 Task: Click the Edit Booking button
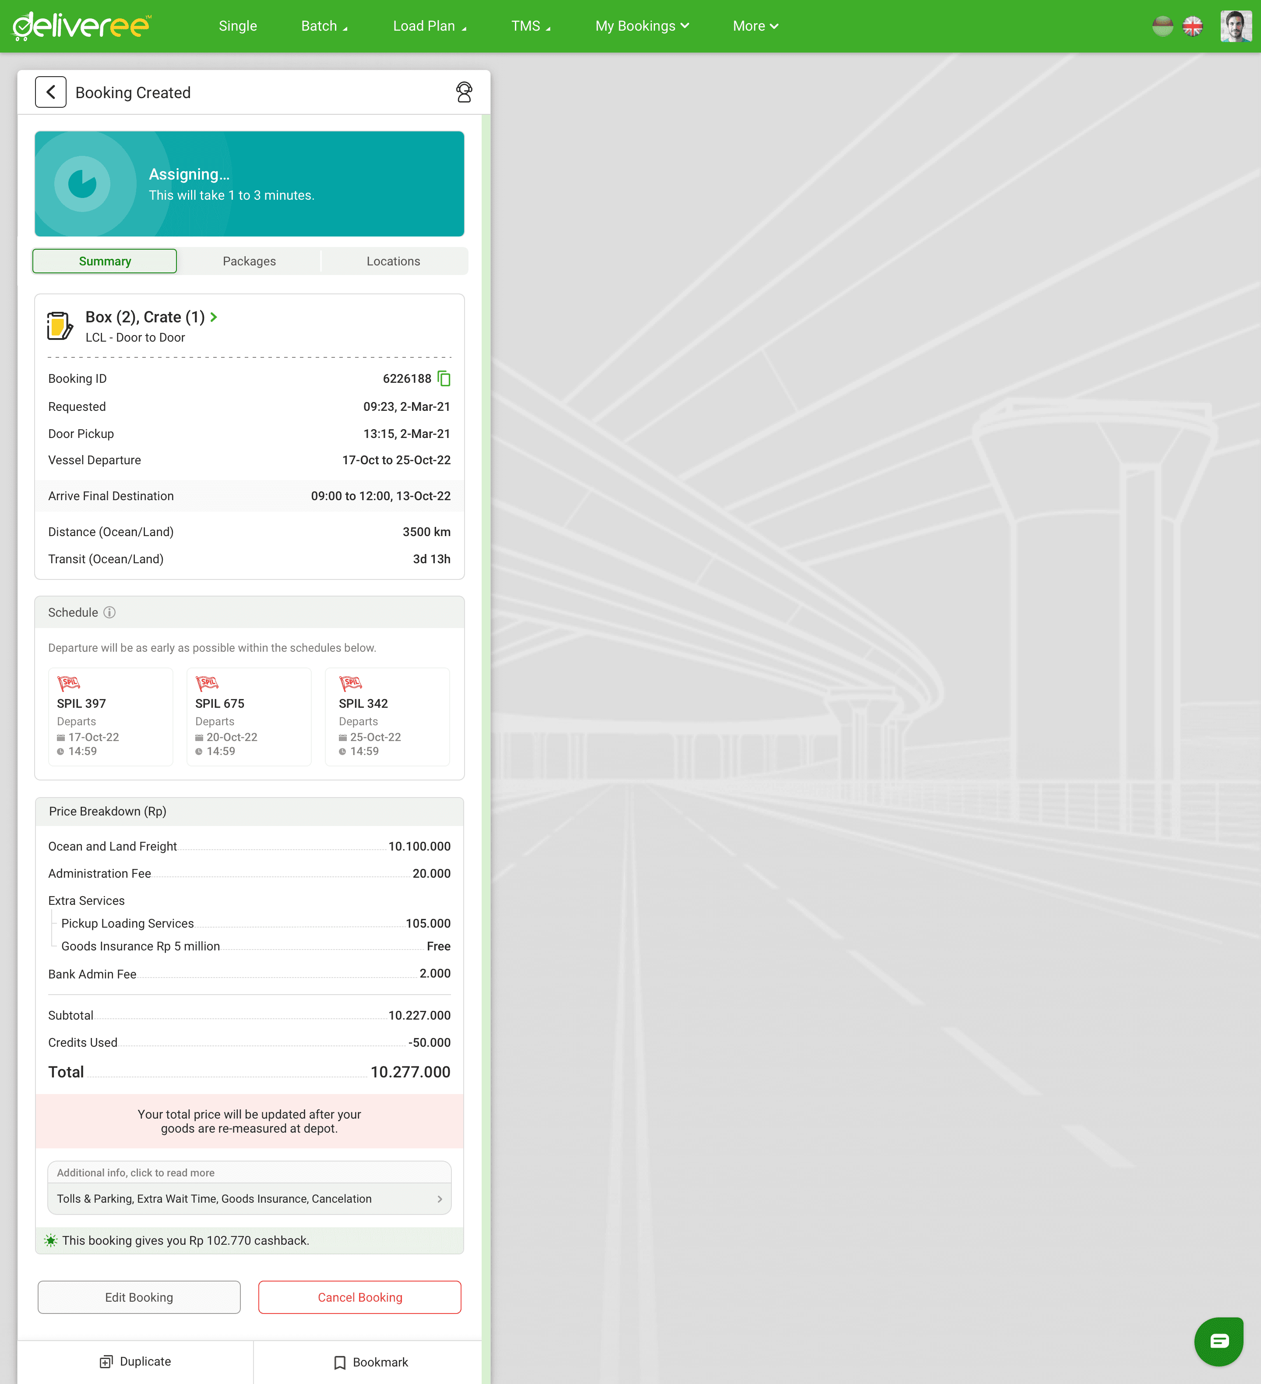pyautogui.click(x=139, y=1297)
